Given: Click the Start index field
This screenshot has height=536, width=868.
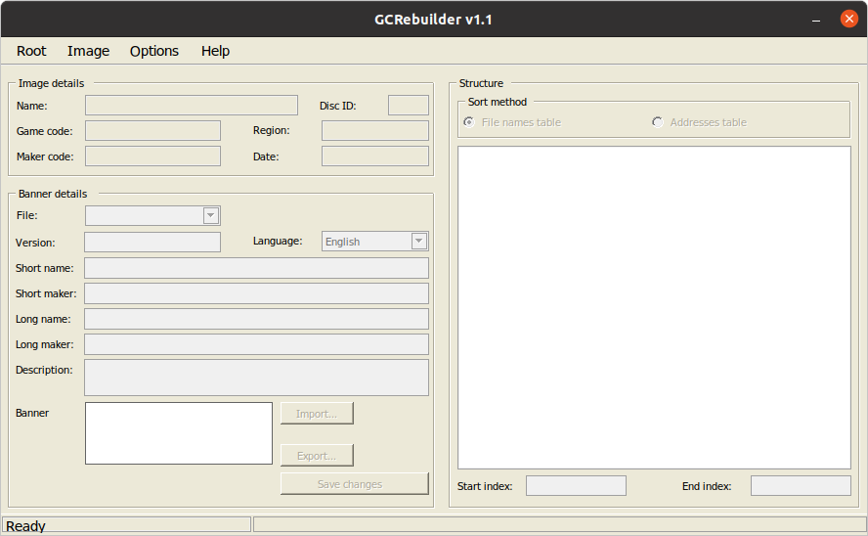Looking at the screenshot, I should (576, 486).
